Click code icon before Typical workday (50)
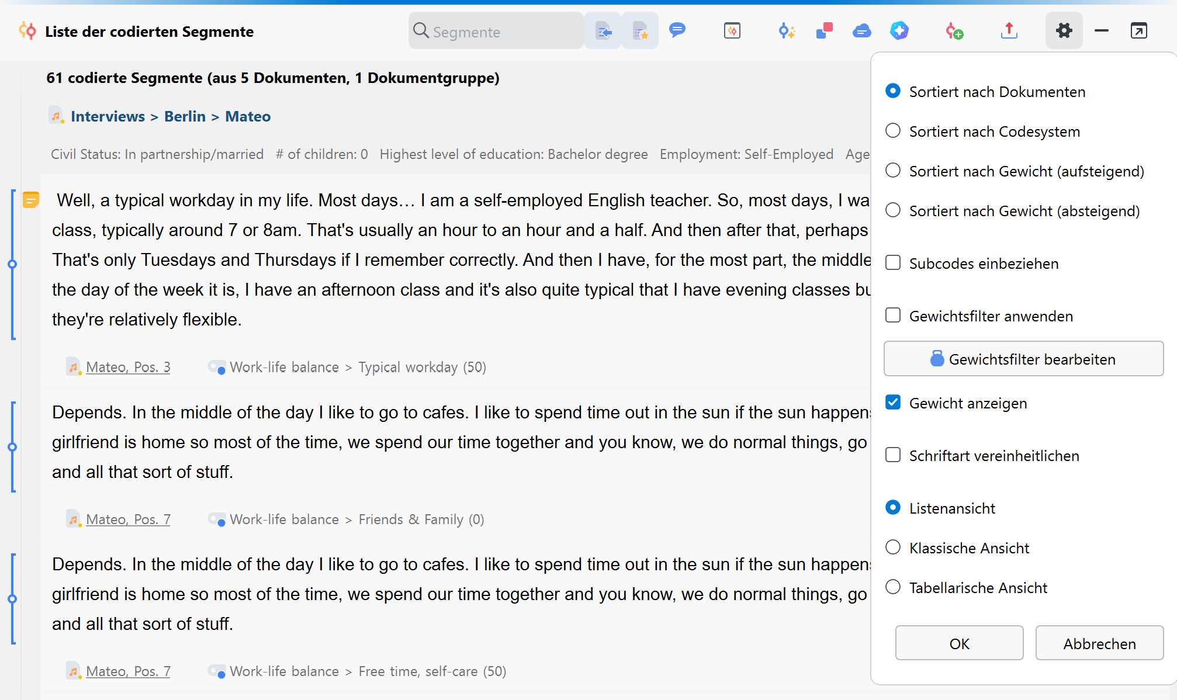 click(217, 367)
